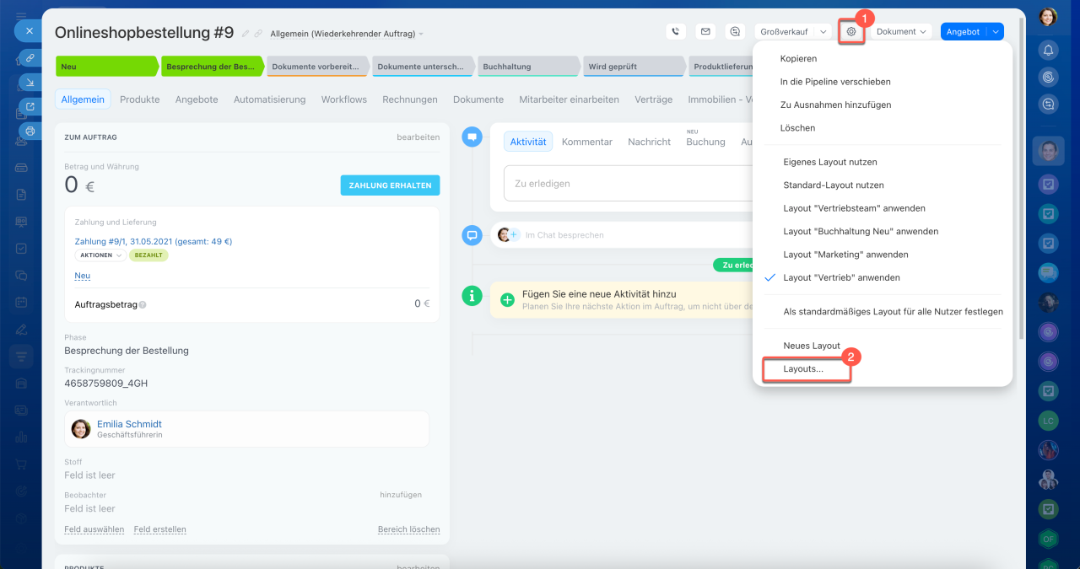Open Emilia Schmidt profile link

point(129,424)
